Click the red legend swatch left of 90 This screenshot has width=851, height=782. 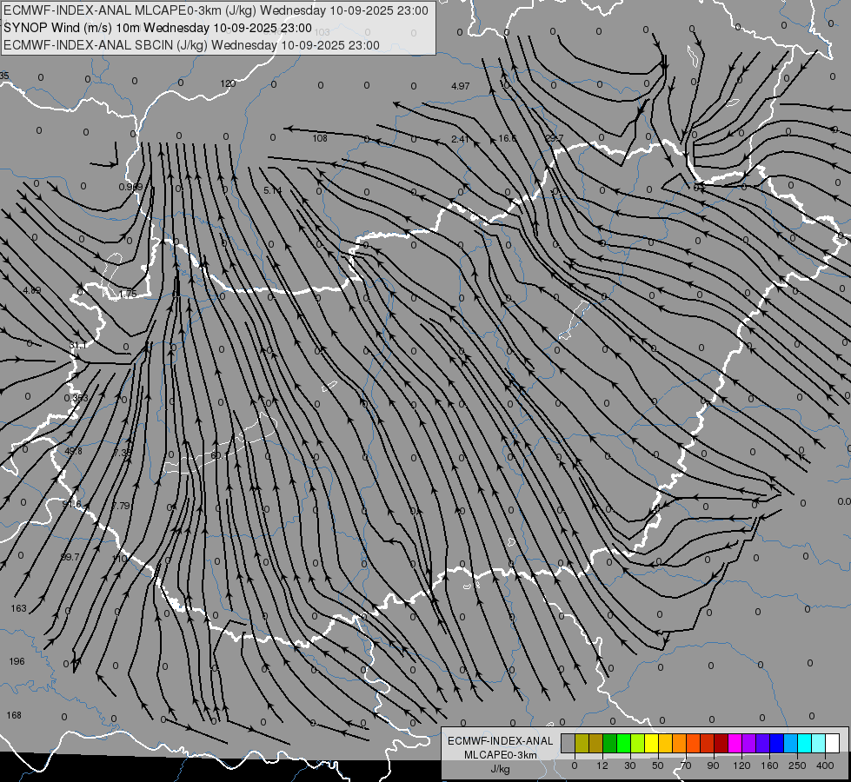[x=708, y=744]
